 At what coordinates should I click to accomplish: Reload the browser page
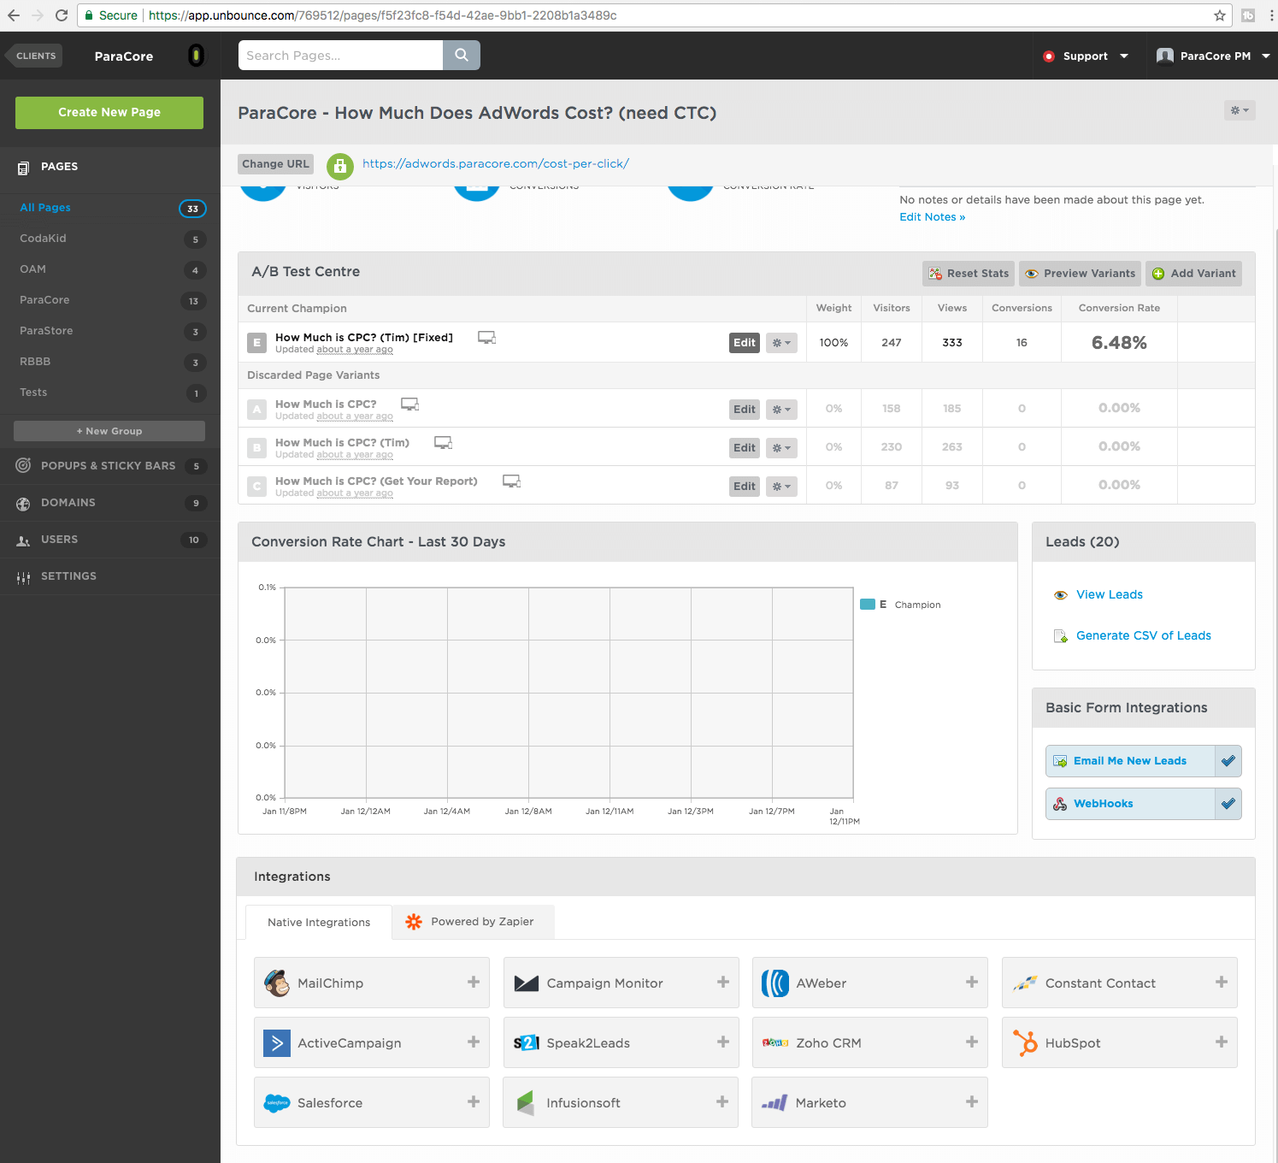tap(62, 15)
